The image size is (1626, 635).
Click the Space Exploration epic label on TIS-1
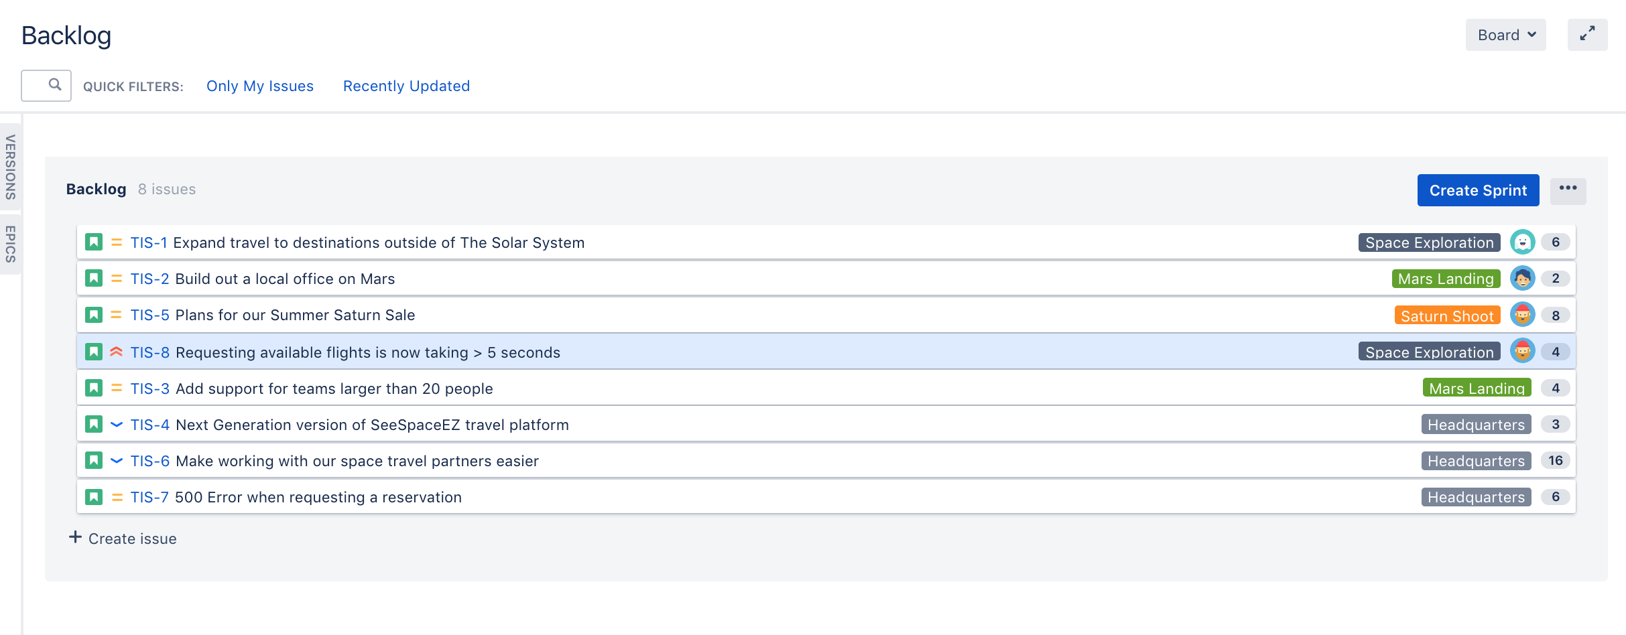point(1429,242)
